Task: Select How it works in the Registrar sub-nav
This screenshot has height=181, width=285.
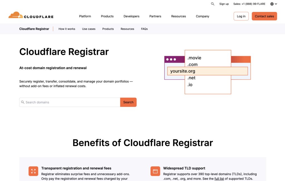Action: (x=67, y=29)
